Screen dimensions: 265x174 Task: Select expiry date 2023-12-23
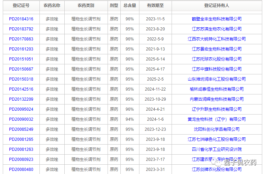tap(155, 129)
